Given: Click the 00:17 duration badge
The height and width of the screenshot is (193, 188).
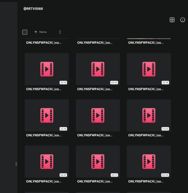Looking at the screenshot, I should tap(114, 175).
